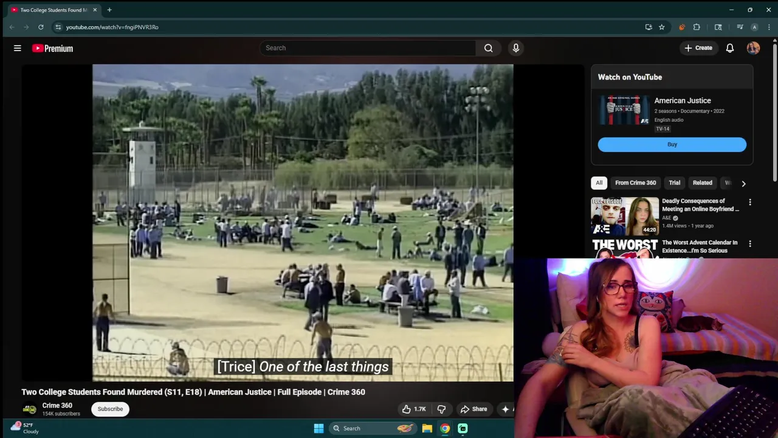Screen dimensions: 778x438
Task: Open the orange extension icon
Action: (x=681, y=27)
